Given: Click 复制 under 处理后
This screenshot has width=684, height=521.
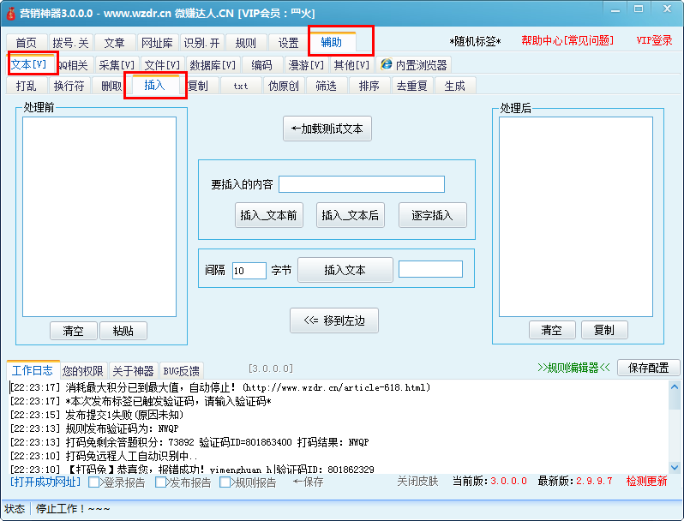Looking at the screenshot, I should tap(604, 330).
